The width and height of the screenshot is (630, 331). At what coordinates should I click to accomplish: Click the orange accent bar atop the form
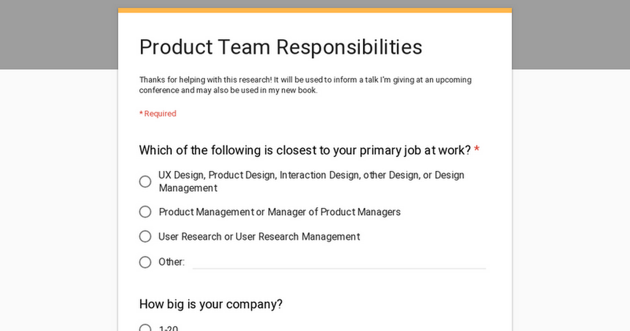tap(315, 10)
